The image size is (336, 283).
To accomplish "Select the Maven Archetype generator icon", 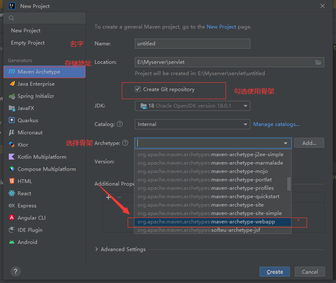I will coord(12,72).
